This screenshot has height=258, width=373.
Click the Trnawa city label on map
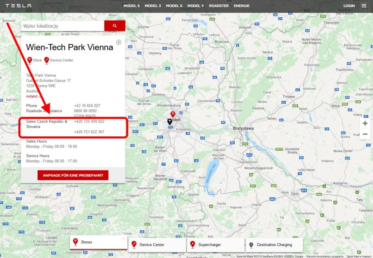point(289,96)
